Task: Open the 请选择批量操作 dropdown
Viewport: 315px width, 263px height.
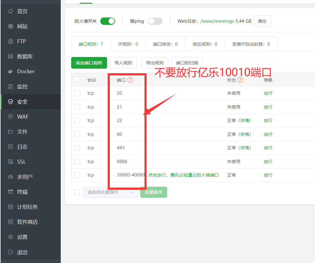Action: click(110, 192)
